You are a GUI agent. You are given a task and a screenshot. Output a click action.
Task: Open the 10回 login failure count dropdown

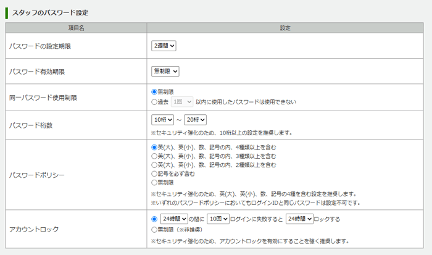pos(218,219)
